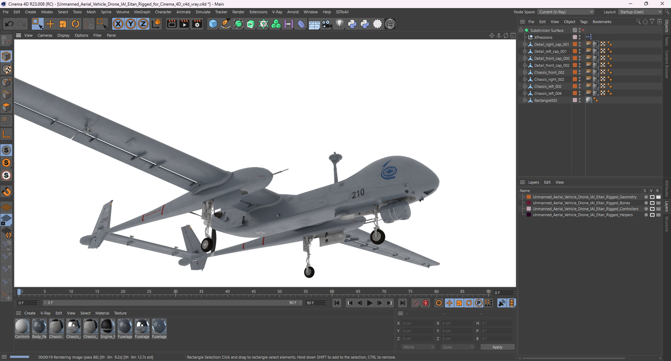The width and height of the screenshot is (671, 361).
Task: Select the Move tool
Action: pos(50,24)
